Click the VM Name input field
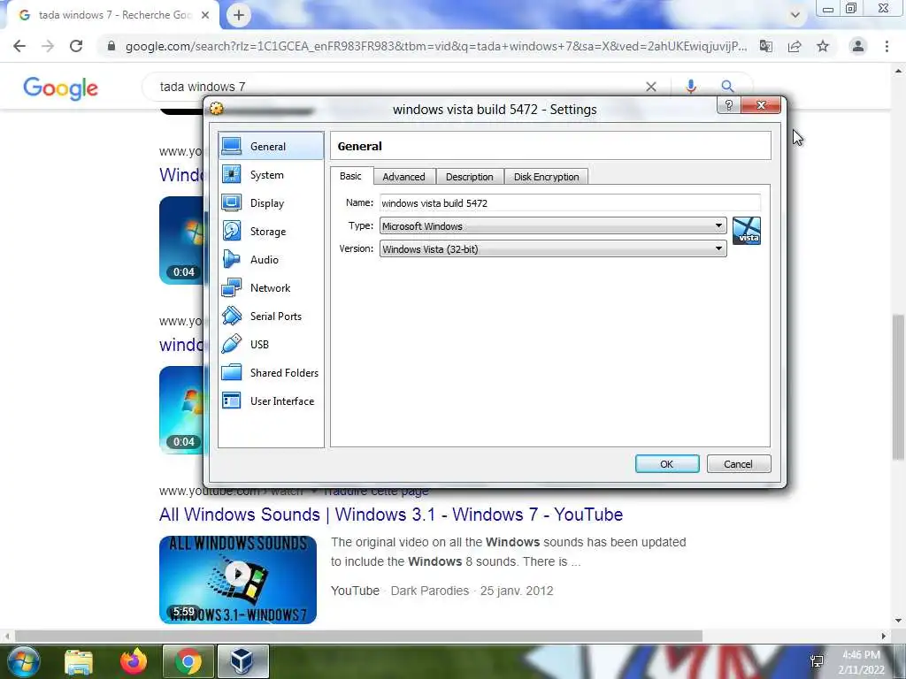Image resolution: width=906 pixels, height=679 pixels. pos(570,203)
